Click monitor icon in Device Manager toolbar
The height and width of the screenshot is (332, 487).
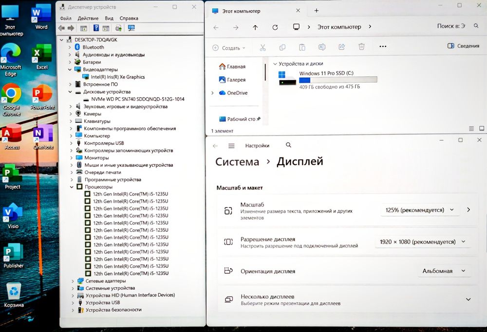(131, 28)
